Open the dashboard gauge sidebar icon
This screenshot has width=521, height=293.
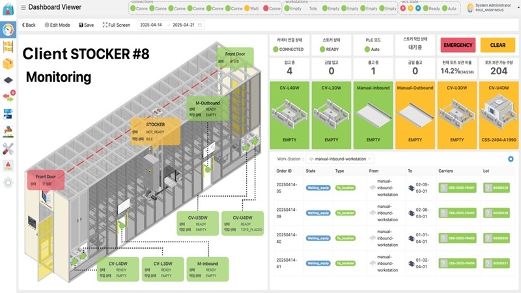click(8, 29)
